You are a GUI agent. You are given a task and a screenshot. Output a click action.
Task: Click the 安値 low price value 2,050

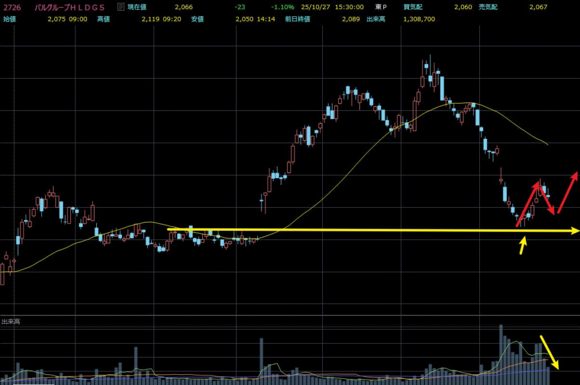[x=245, y=18]
